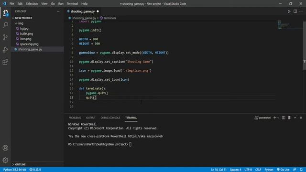
Task: Expand the OUTLINE section
Action: [13, 164]
